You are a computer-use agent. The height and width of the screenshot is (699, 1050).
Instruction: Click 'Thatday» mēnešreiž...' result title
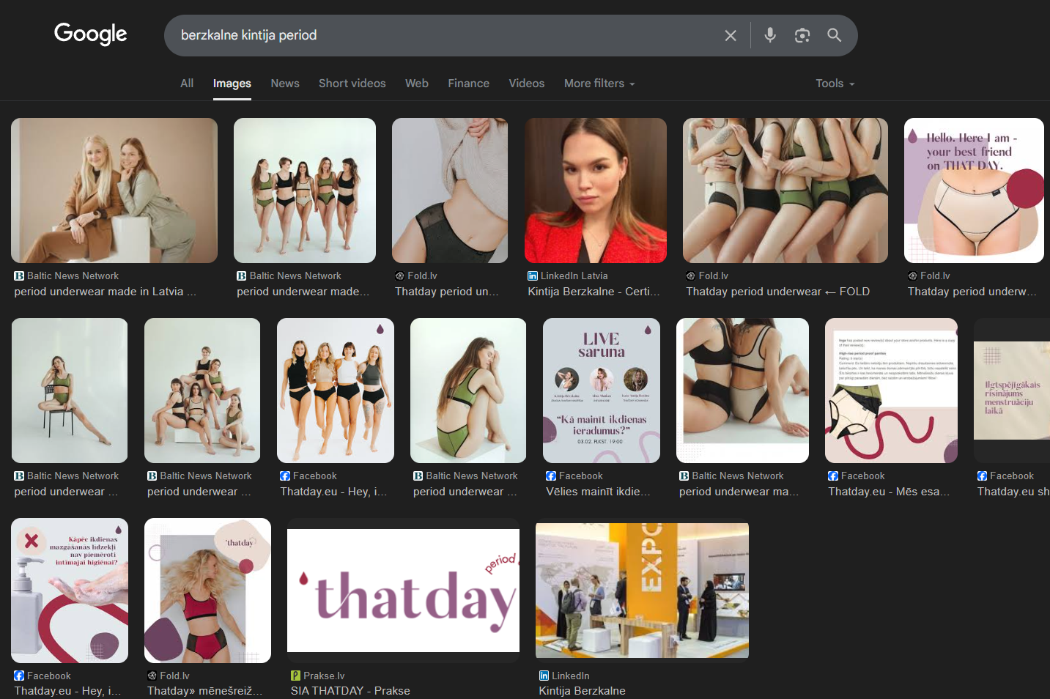(x=204, y=691)
